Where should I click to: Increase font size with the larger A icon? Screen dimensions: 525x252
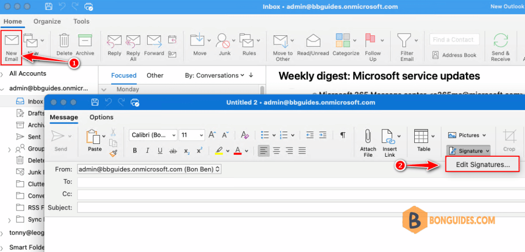click(212, 135)
